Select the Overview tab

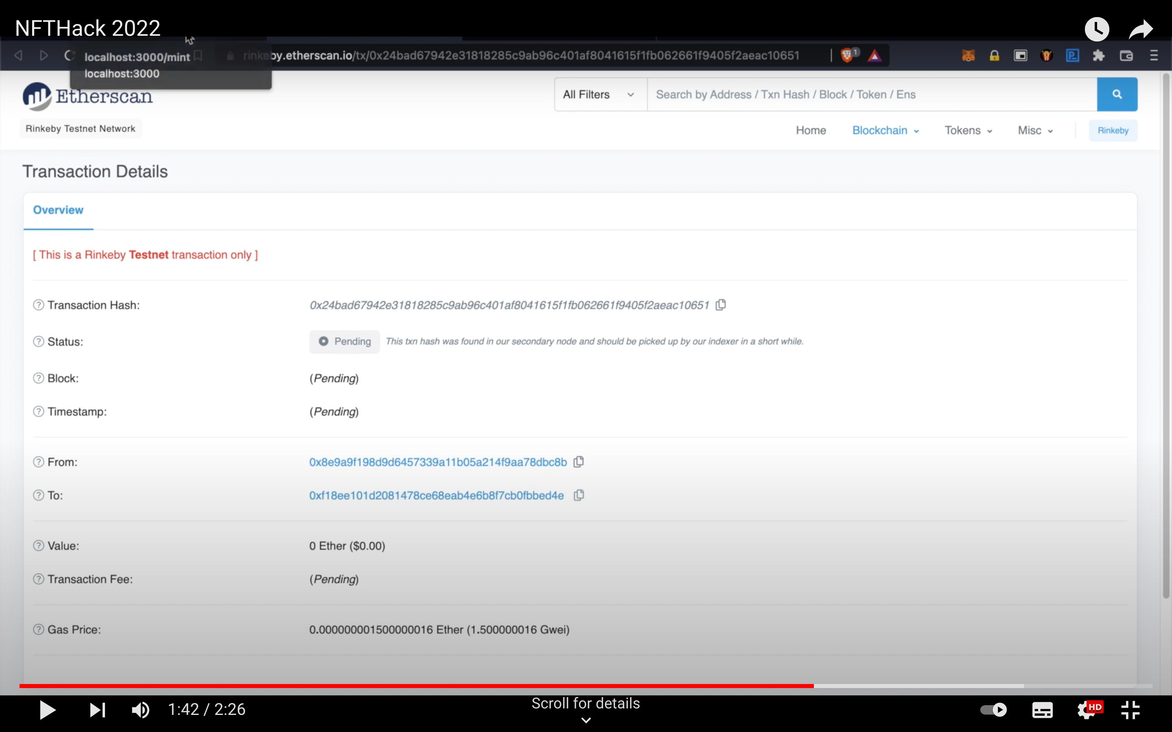(x=58, y=210)
